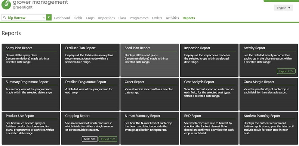Image resolution: width=299 pixels, height=146 pixels.
Task: Open the Product Use Report tile
Action: pos(31,128)
